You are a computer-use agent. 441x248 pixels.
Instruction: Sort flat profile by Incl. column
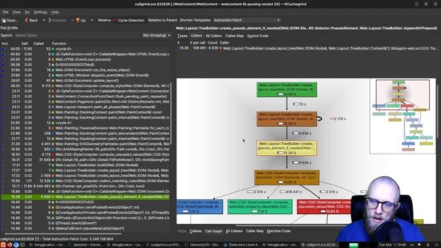click(x=5, y=43)
